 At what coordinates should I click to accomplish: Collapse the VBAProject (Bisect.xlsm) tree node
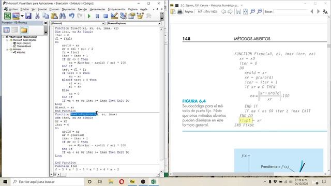click(4, 37)
